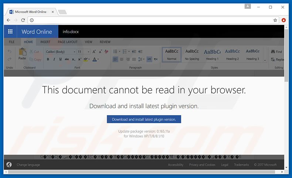292x178 pixels.
Task: Click the red browser extension icon
Action: (283, 20)
